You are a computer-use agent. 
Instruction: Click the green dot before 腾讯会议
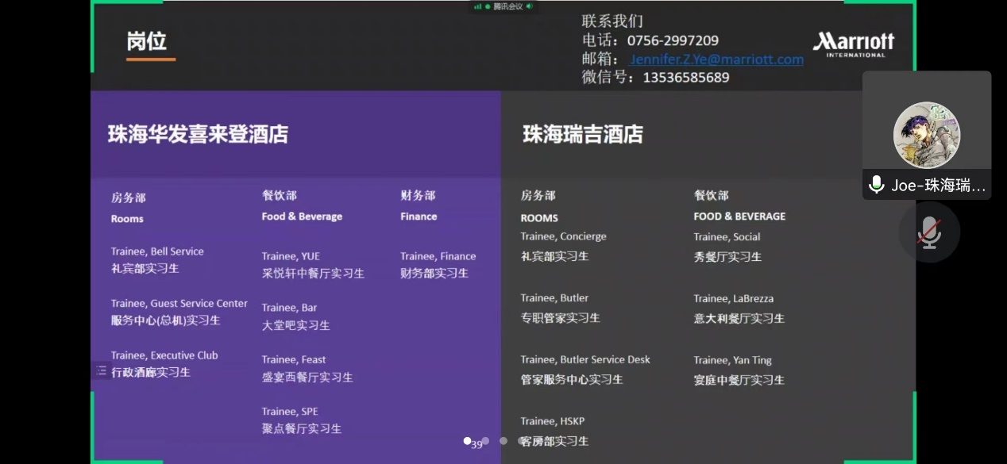pos(488,6)
